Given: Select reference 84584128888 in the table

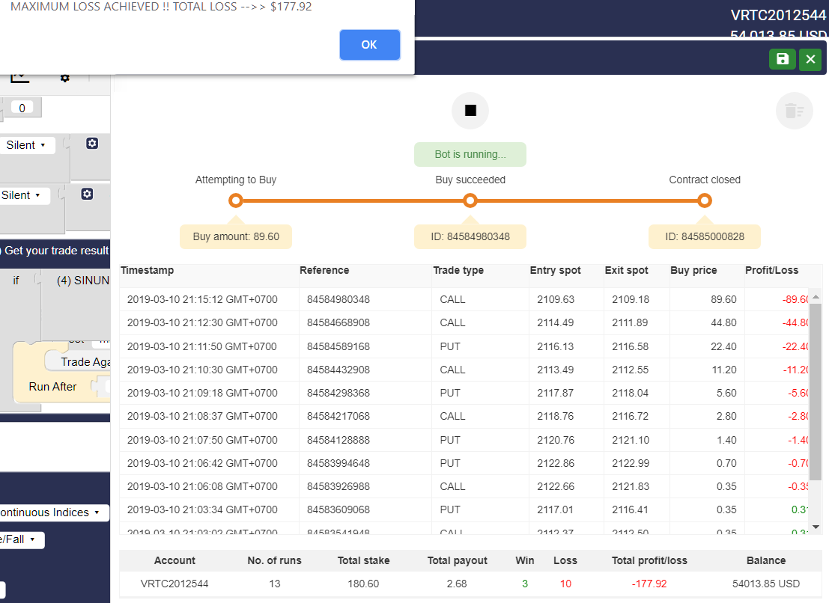Looking at the screenshot, I should (338, 440).
